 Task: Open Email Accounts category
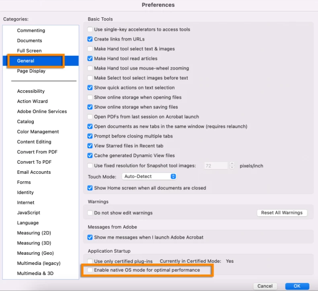(34, 172)
